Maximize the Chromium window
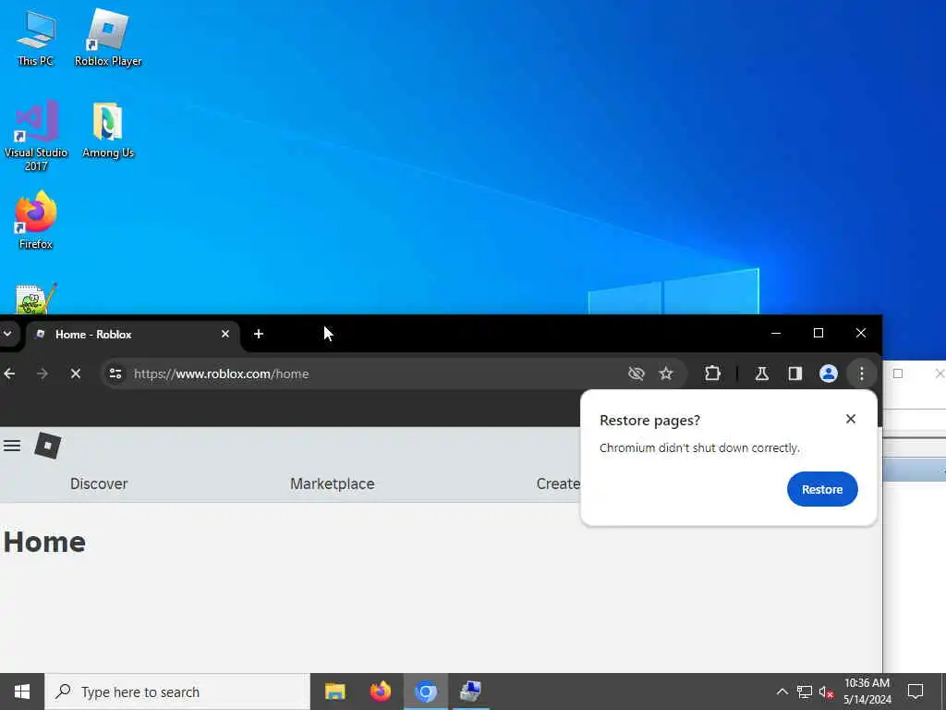This screenshot has height=710, width=946. click(x=819, y=333)
